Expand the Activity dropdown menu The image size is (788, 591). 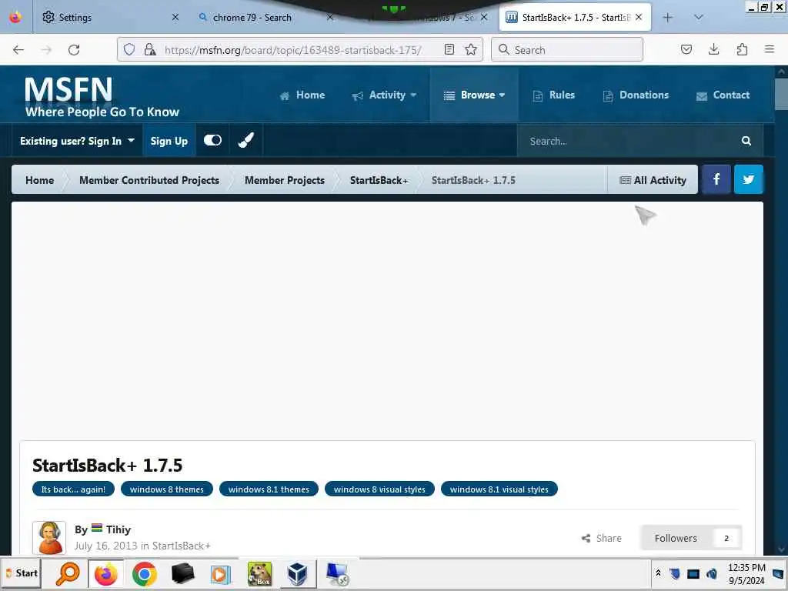click(x=384, y=95)
